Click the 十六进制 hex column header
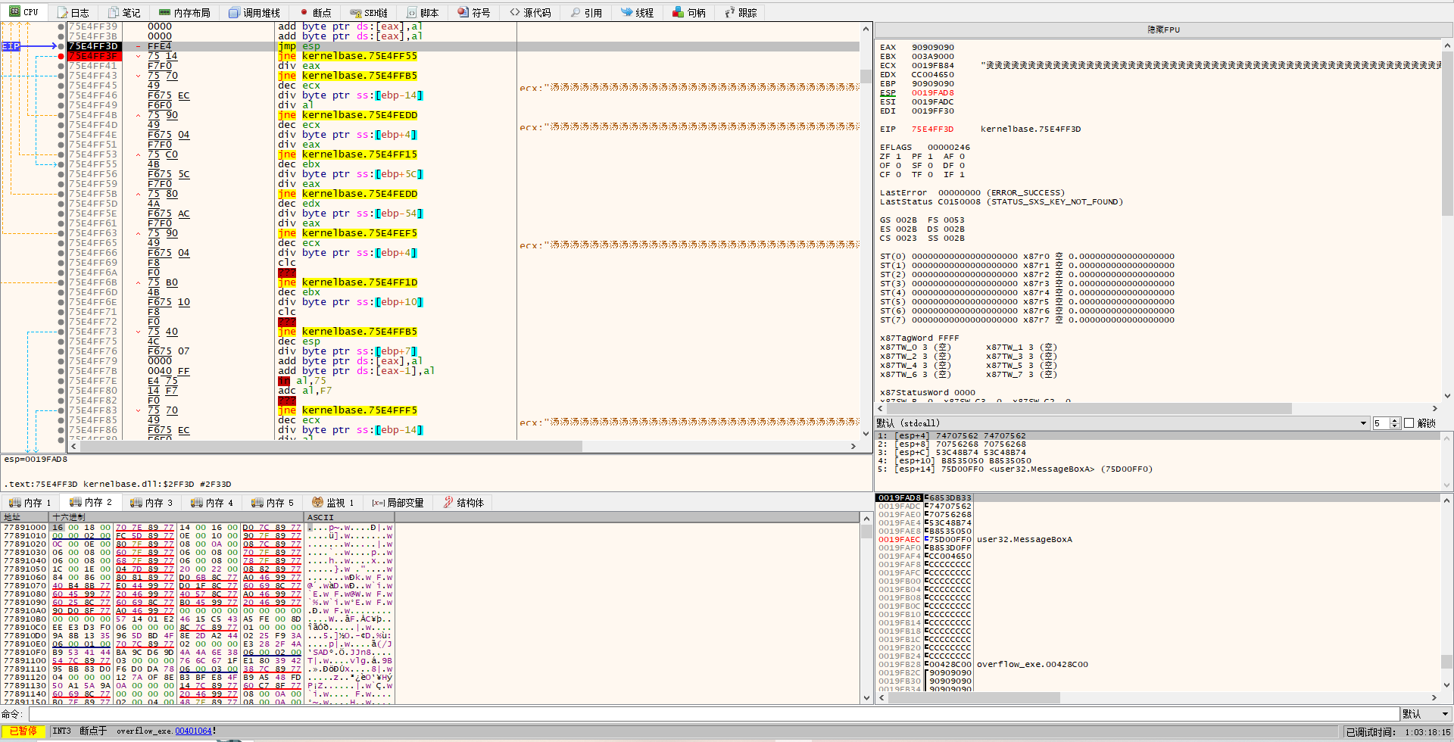The image size is (1454, 742). click(176, 517)
